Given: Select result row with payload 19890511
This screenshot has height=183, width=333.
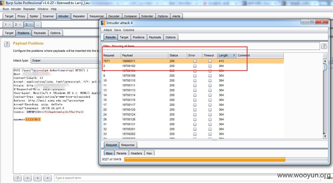Looking at the screenshot, I should [193, 61].
